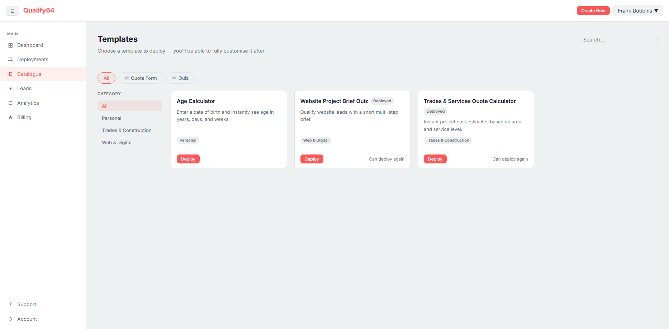Open Trades & Services Quote Calculator title
Screen dimensions: 669x329
(470, 101)
